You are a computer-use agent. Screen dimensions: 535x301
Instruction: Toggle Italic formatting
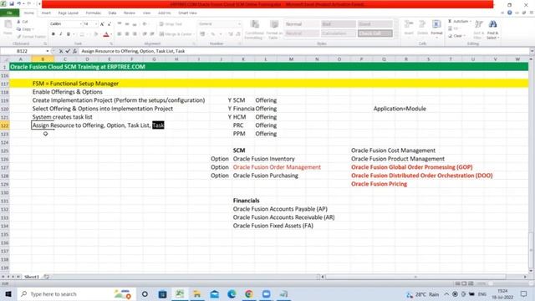click(x=61, y=34)
